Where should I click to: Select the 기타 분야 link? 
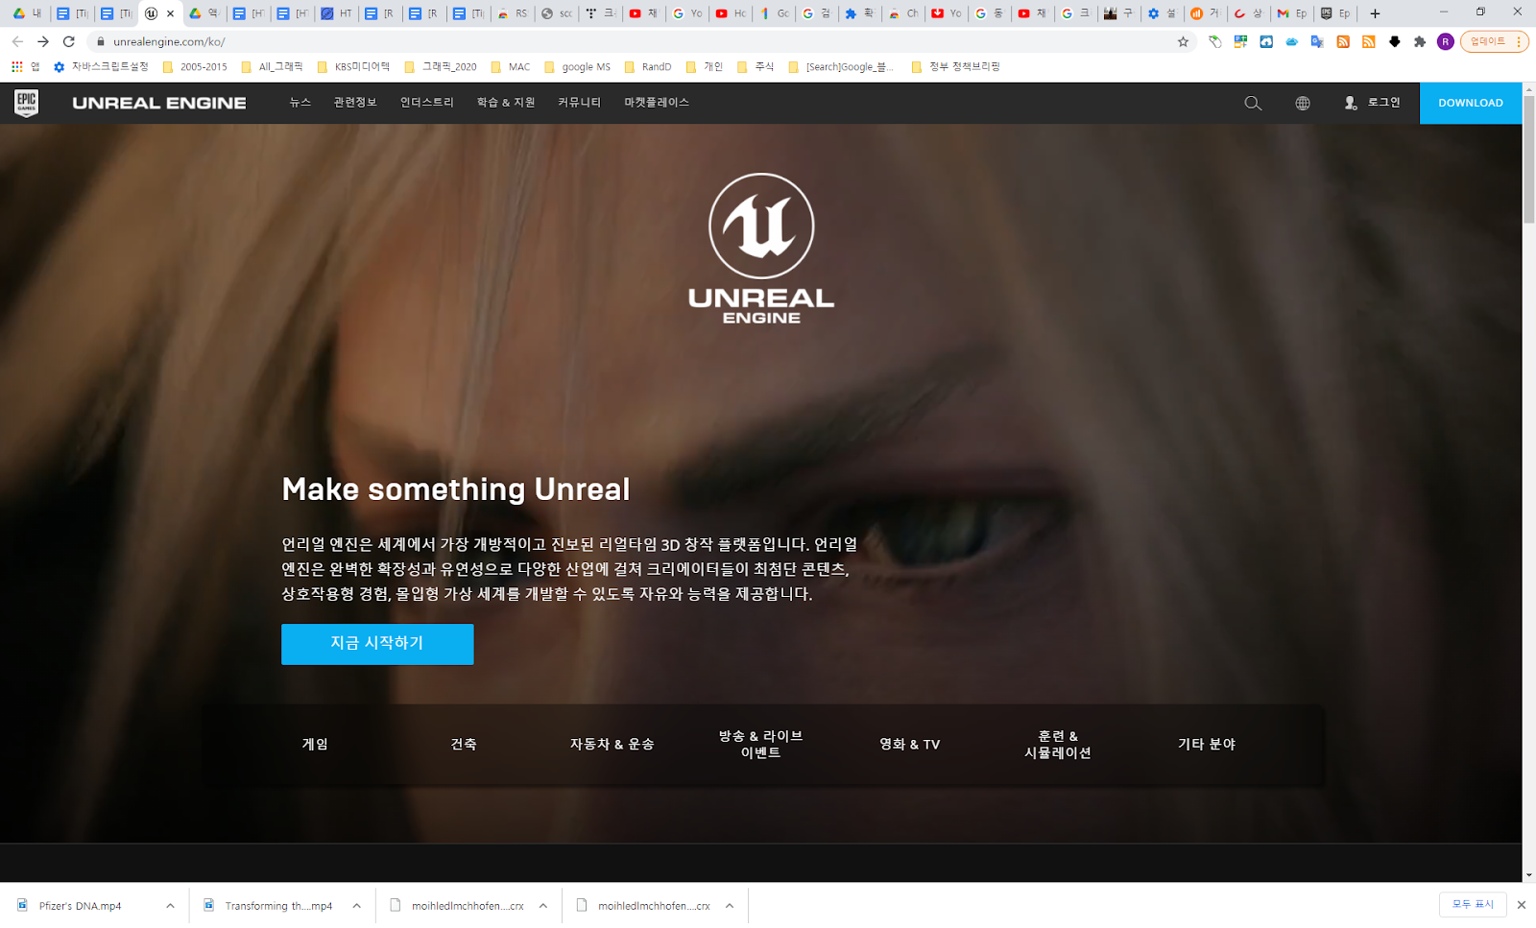coord(1207,744)
